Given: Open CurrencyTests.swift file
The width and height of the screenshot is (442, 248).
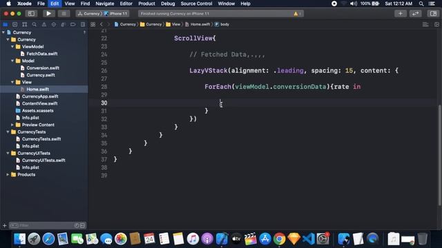Looking at the screenshot, I should pyautogui.click(x=41, y=139).
